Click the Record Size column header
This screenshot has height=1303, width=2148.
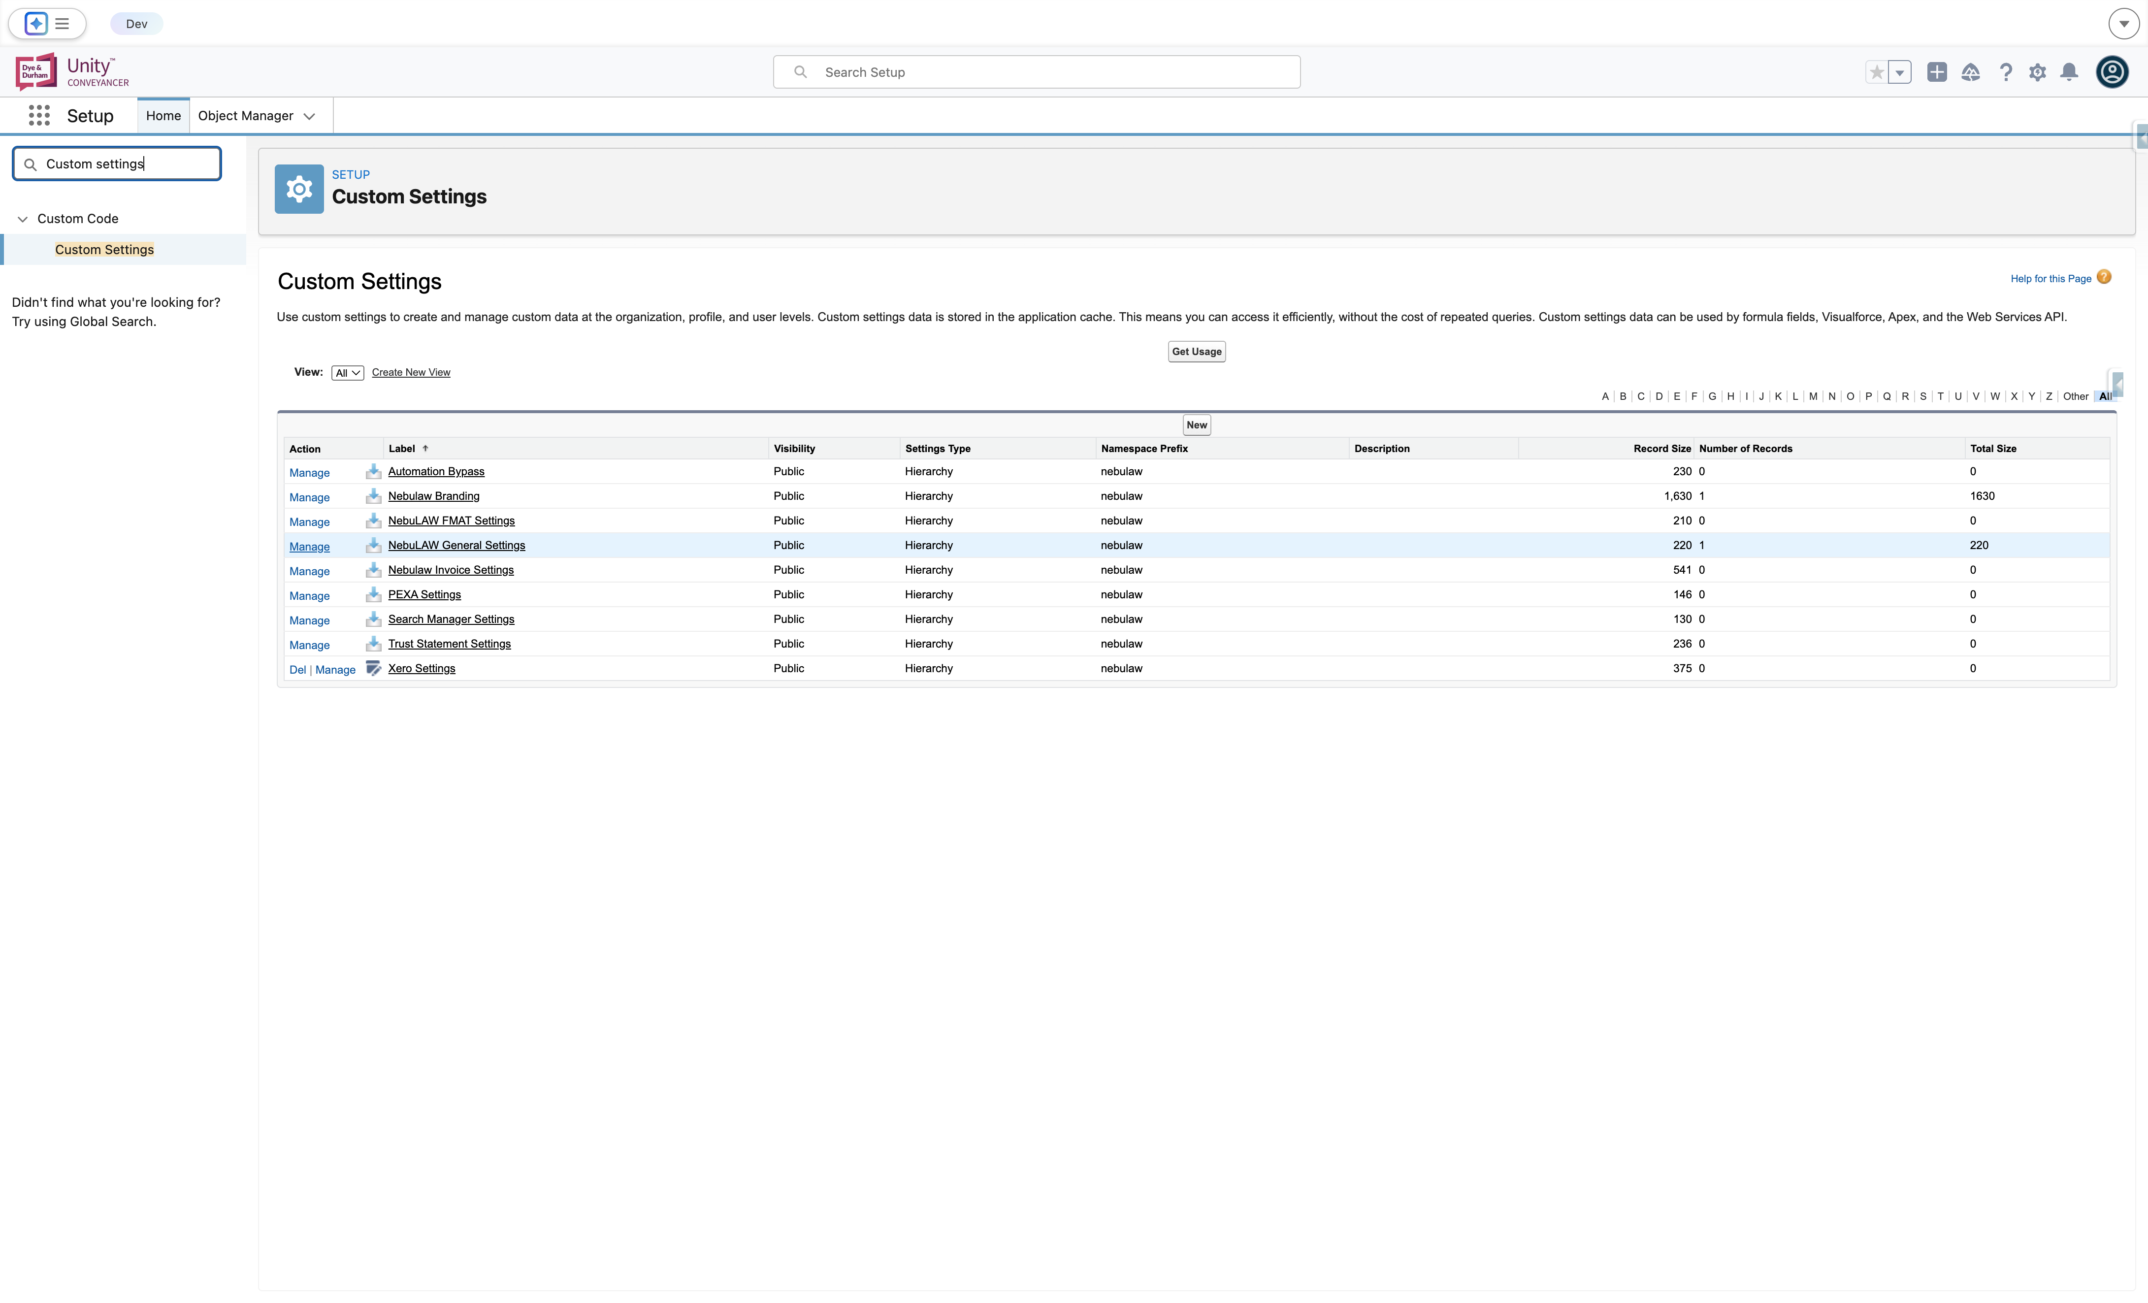tap(1661, 448)
